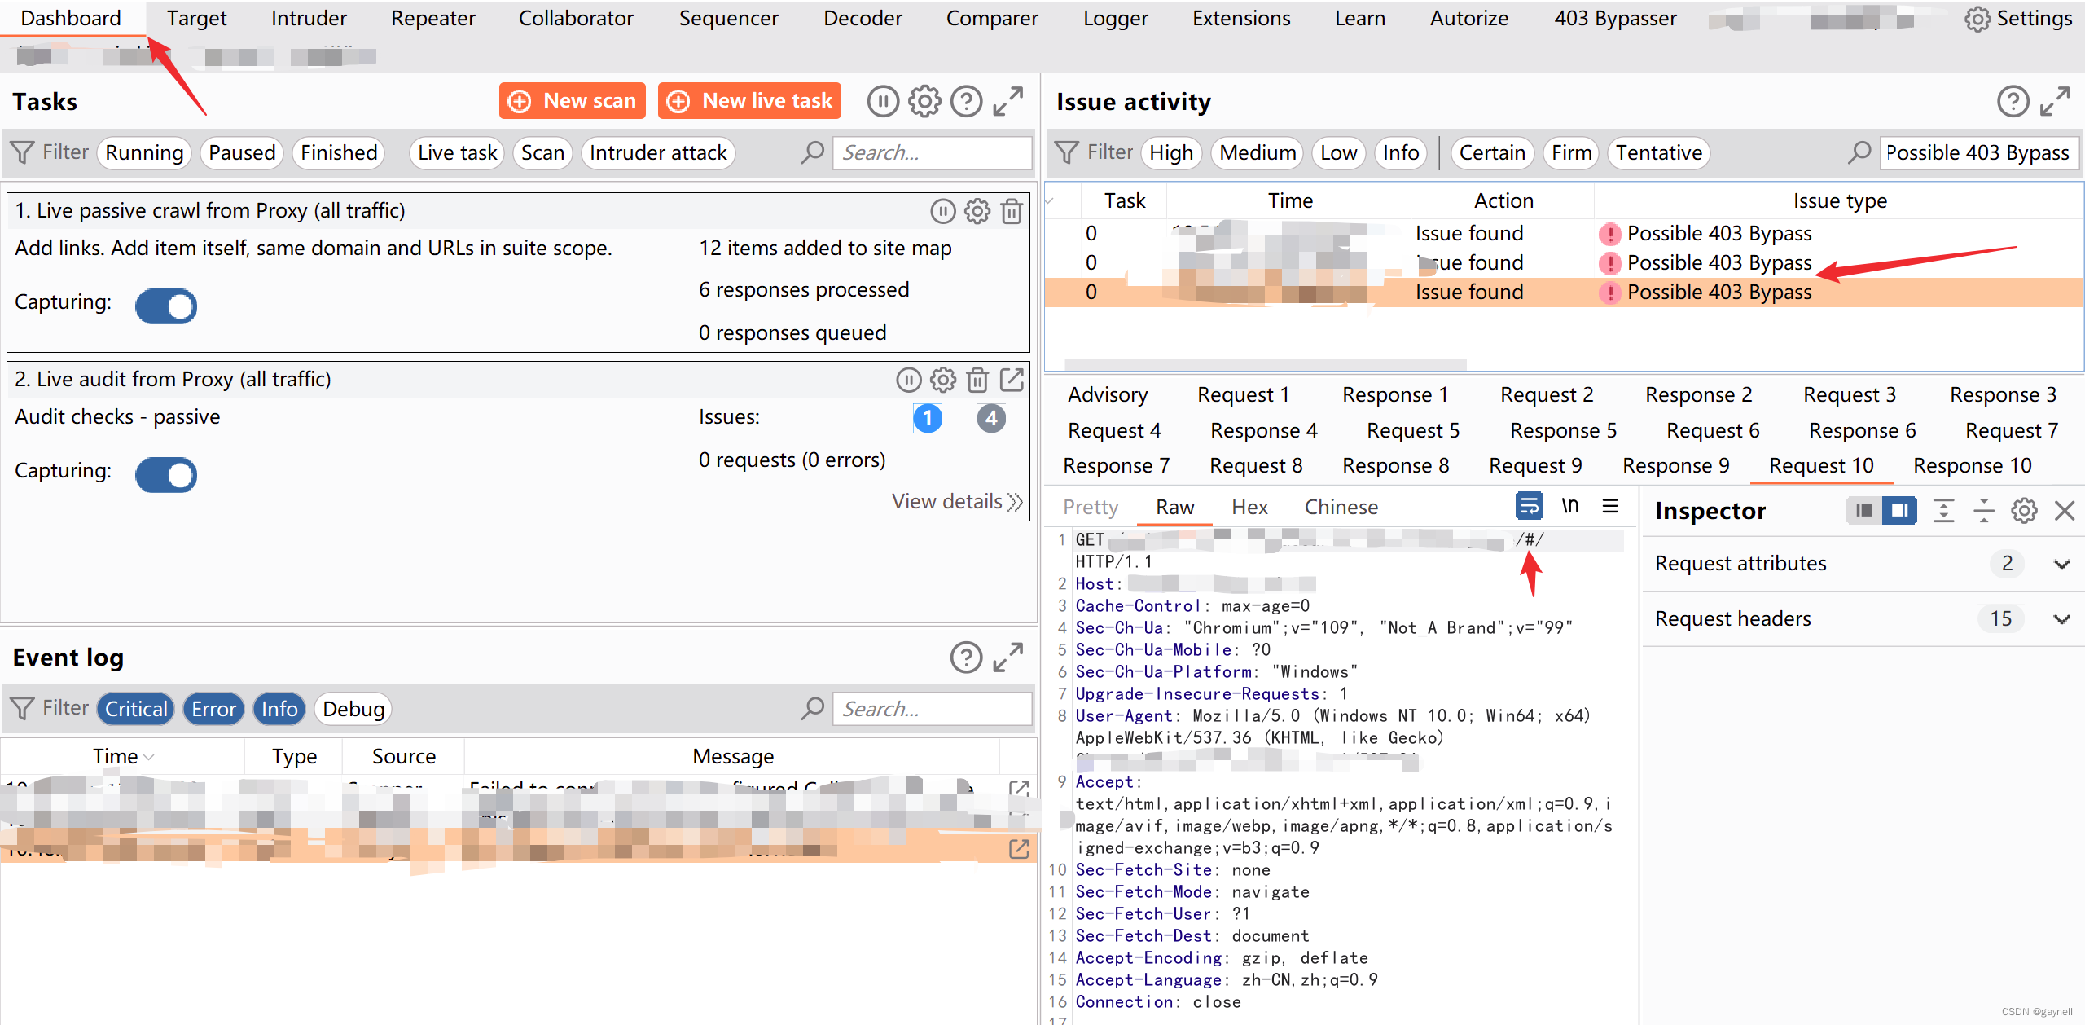The width and height of the screenshot is (2085, 1025).
Task: Pause all tasks in Tasks panel
Action: click(883, 102)
